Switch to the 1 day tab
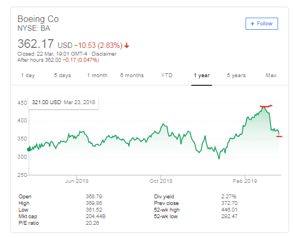Screen dimensions: 293x238 28,75
